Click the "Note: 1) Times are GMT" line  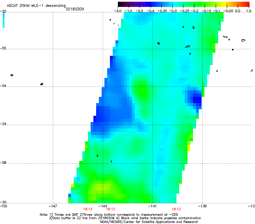(x=109, y=215)
